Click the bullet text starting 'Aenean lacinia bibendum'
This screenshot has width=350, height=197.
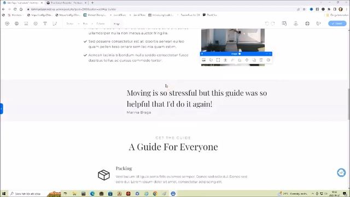tap(138, 57)
